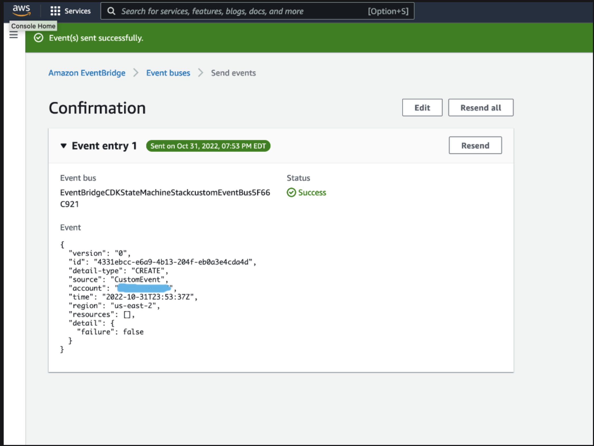Click the Resend all button

(x=481, y=108)
